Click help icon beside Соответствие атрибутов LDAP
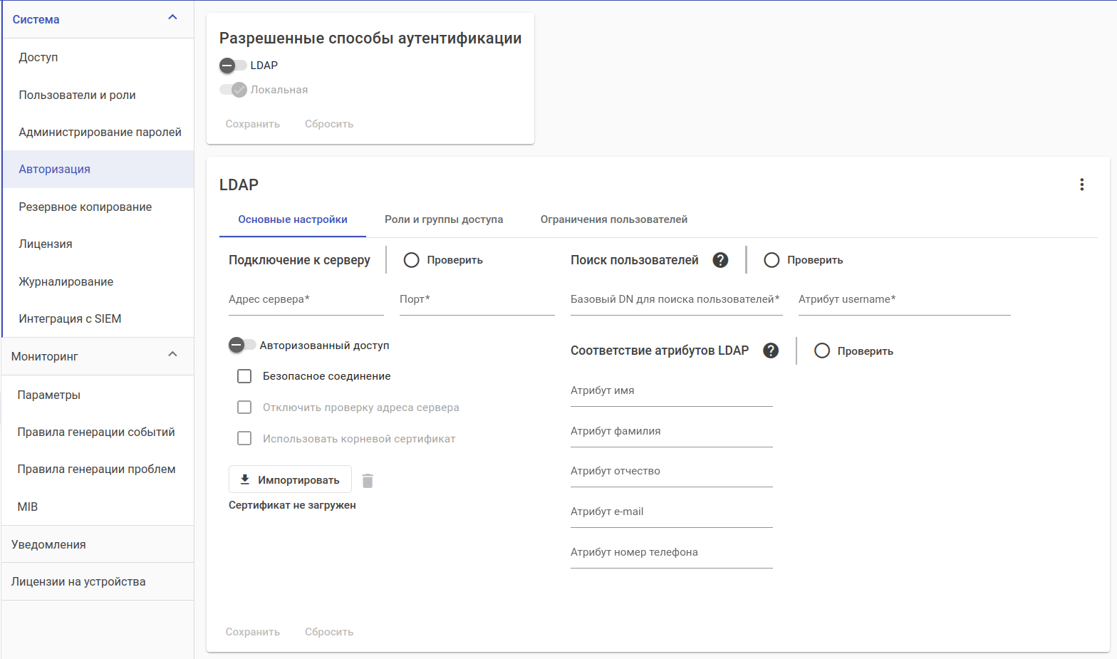Screen dimensions: 1117x659 click(770, 351)
